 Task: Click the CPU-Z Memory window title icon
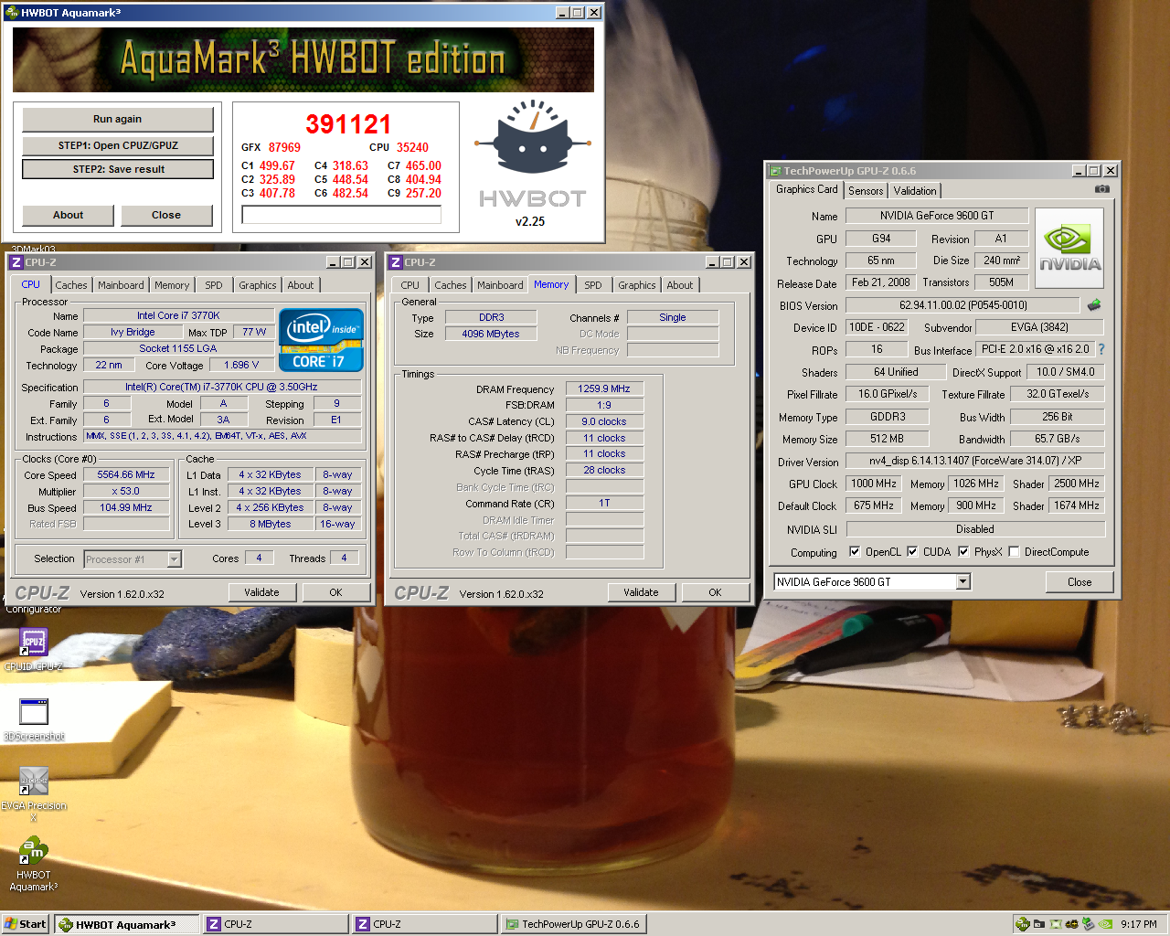[x=396, y=262]
